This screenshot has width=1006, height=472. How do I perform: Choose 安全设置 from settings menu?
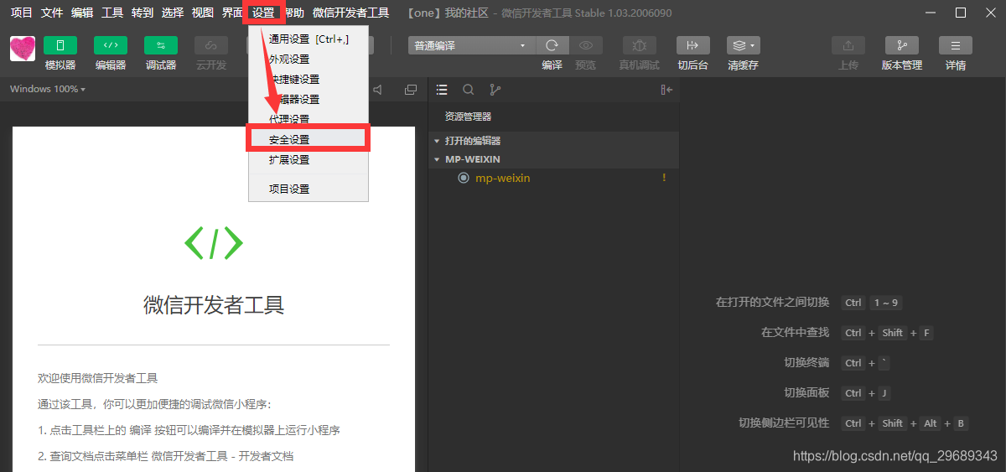pos(309,139)
